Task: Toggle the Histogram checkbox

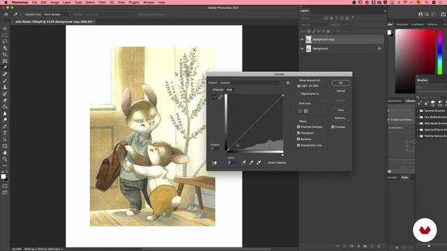Action: [298, 133]
